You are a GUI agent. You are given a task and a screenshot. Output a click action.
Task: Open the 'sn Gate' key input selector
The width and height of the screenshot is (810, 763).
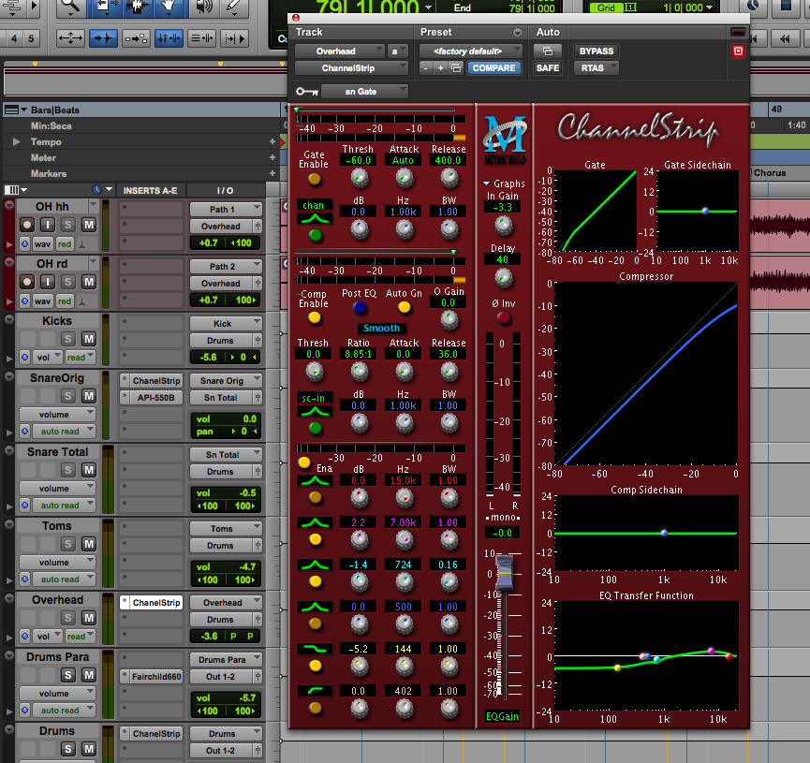point(364,92)
